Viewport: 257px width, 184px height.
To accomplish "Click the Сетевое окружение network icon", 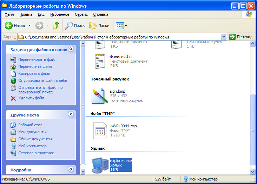I will tap(13, 153).
